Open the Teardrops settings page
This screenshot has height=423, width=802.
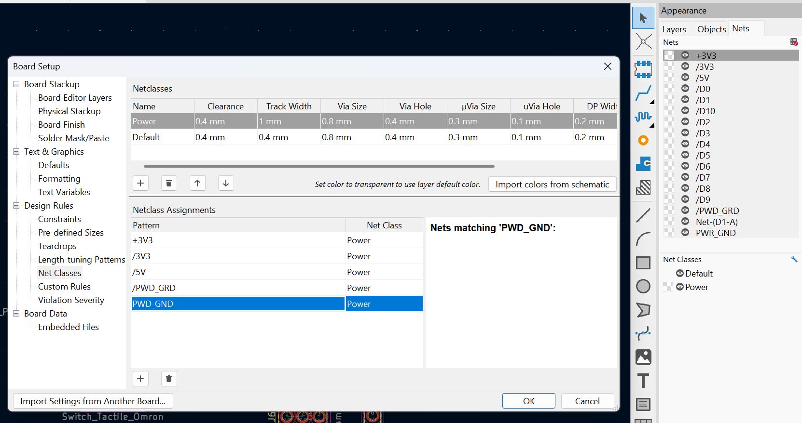57,246
